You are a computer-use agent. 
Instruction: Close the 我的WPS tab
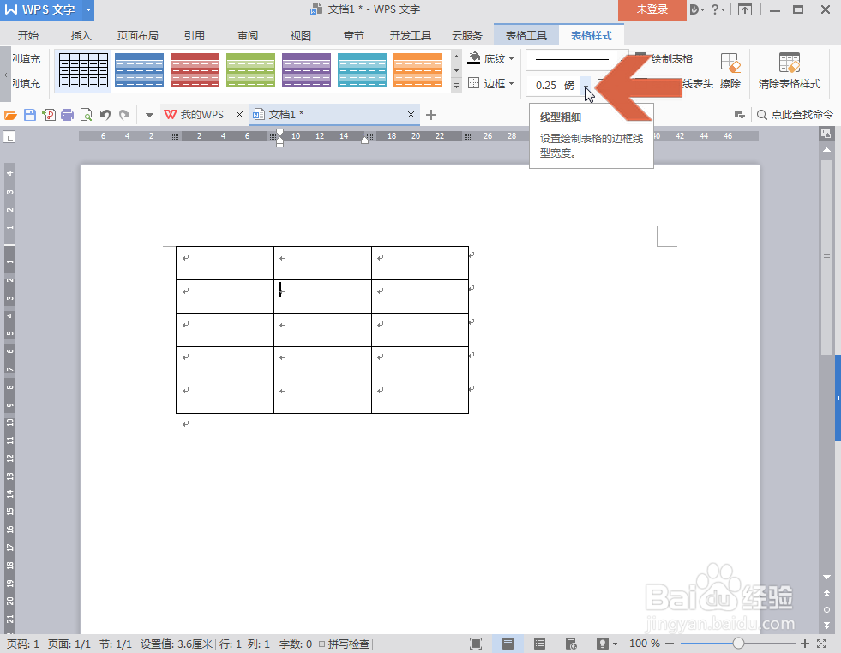pos(239,114)
